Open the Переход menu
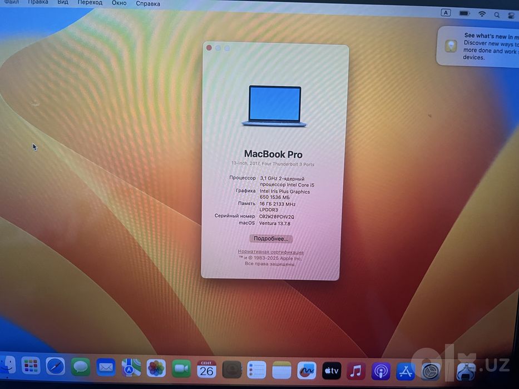Image resolution: width=519 pixels, height=389 pixels. [x=90, y=3]
